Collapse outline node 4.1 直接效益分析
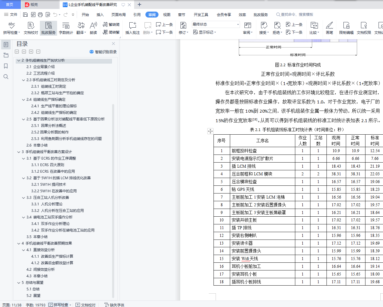This screenshot has height=307, width=383. [23, 250]
